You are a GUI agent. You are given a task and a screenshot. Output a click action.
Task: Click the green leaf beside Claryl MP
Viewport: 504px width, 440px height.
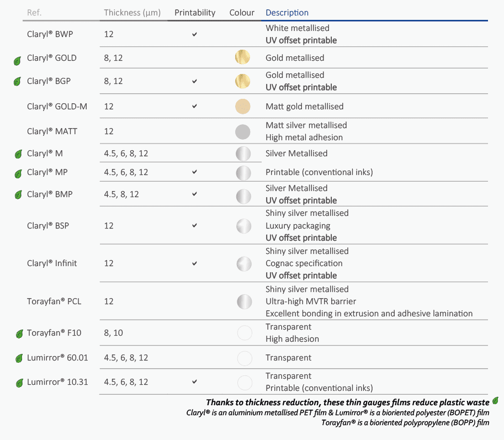[x=18, y=174]
